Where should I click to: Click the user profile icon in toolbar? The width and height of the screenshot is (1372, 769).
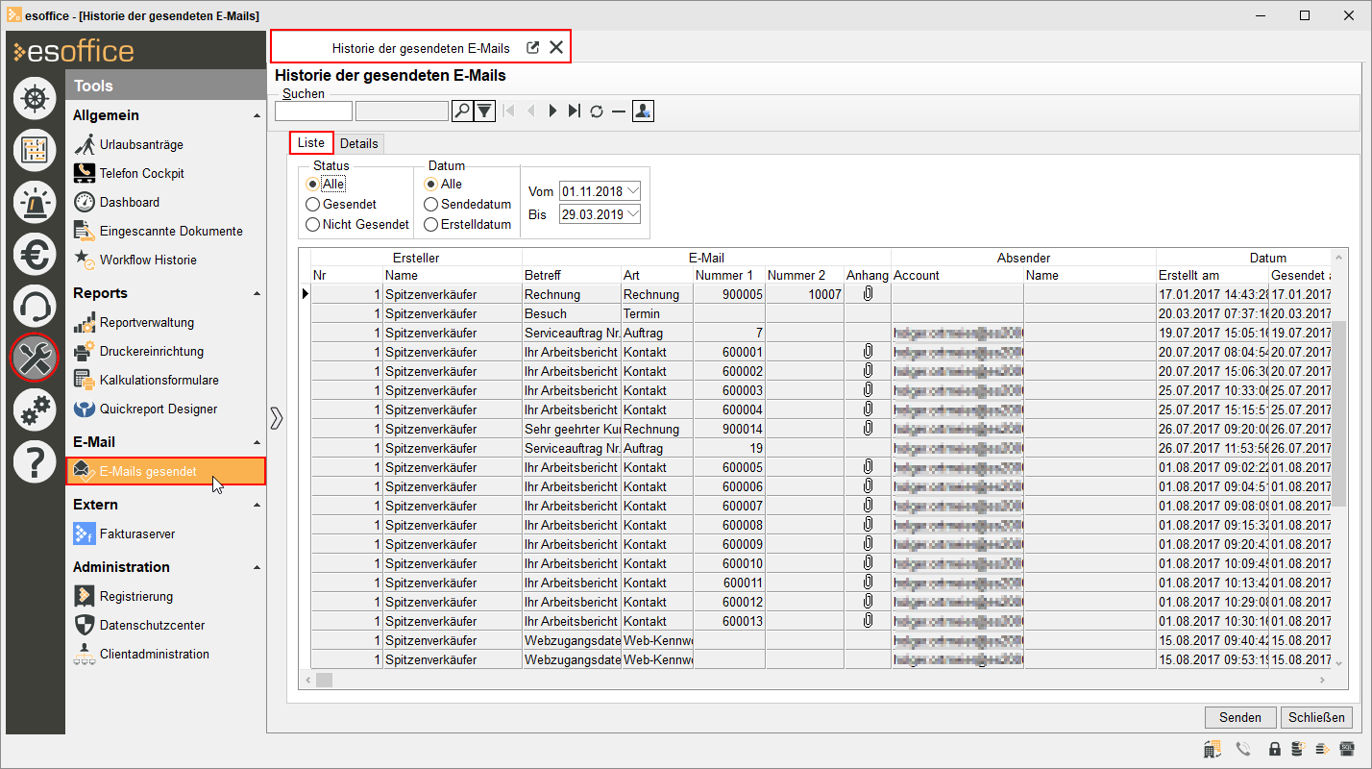[643, 112]
